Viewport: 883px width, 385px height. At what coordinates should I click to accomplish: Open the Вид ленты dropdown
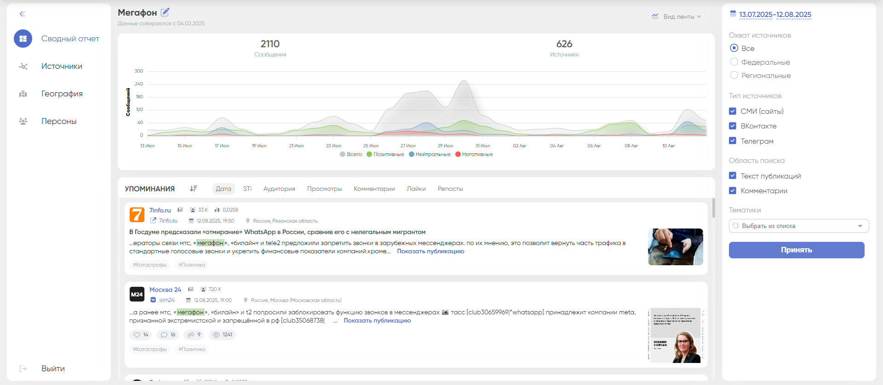(x=678, y=17)
